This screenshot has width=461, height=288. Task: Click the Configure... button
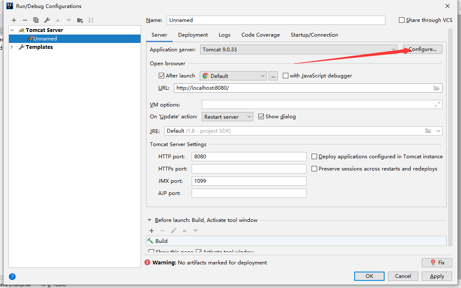(x=422, y=49)
